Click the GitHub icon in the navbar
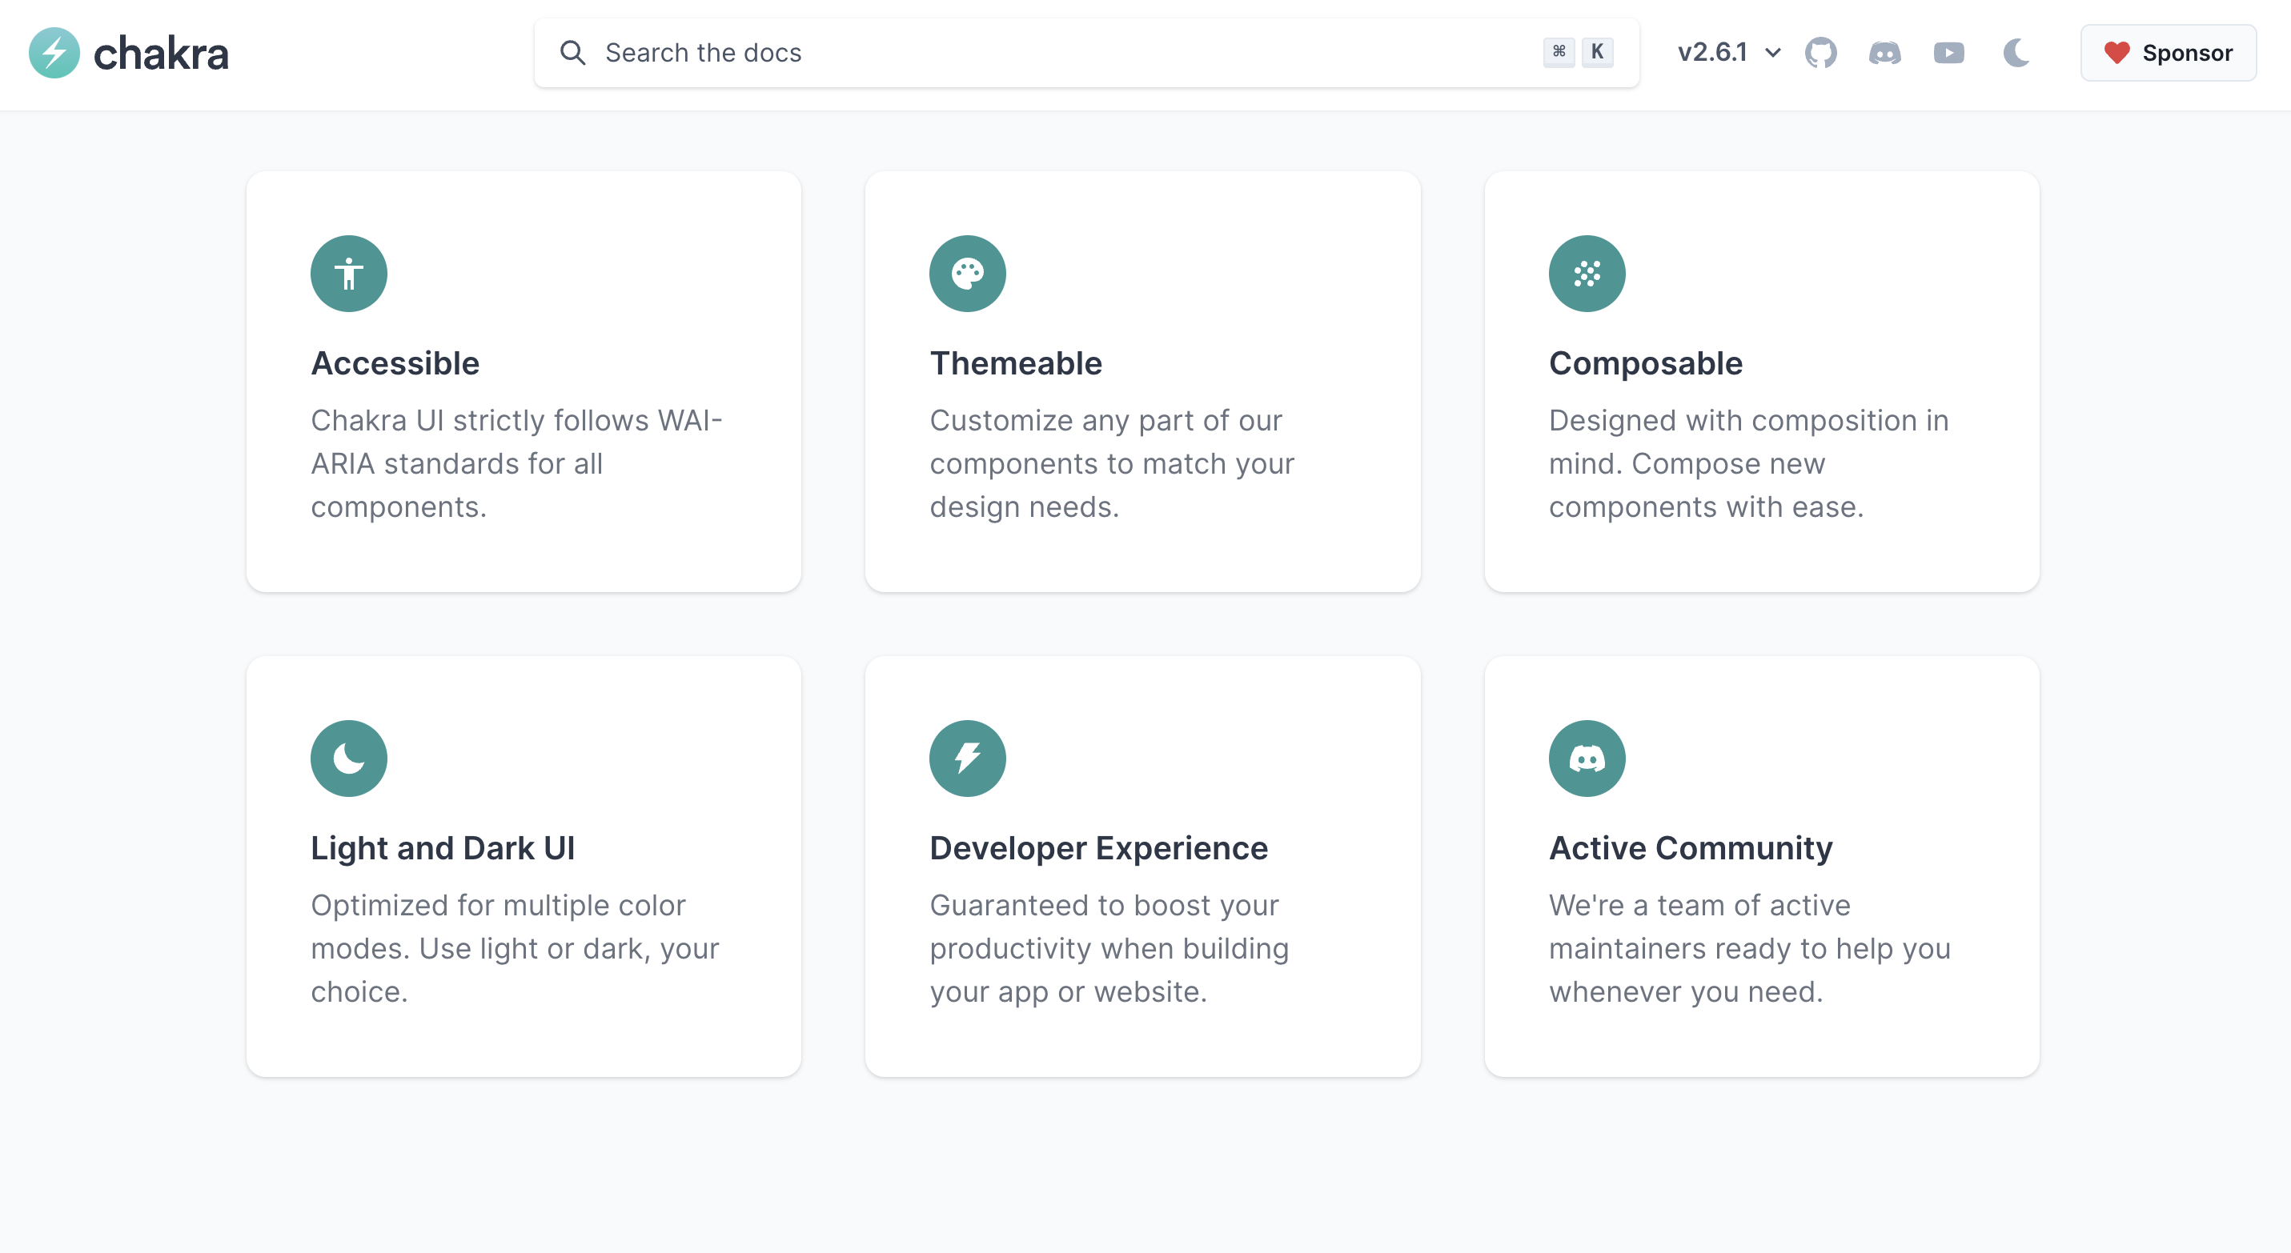This screenshot has height=1253, width=2291. (1819, 53)
